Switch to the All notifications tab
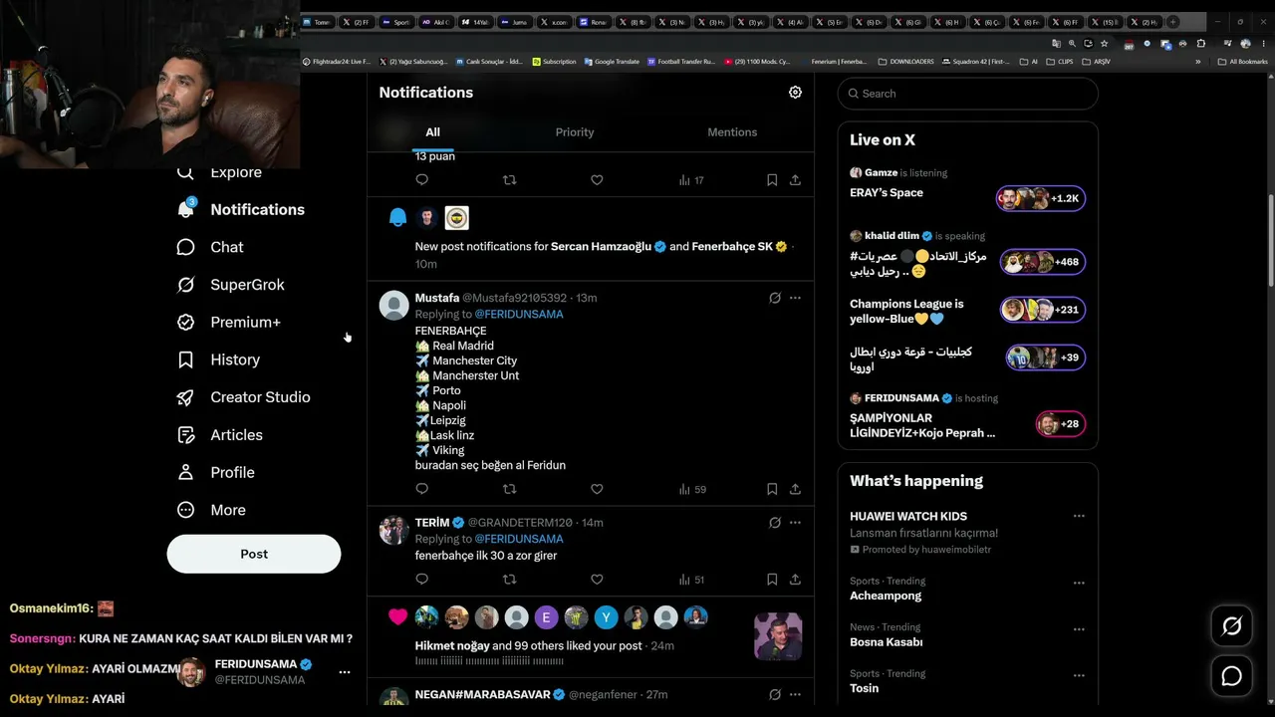 coord(432,132)
